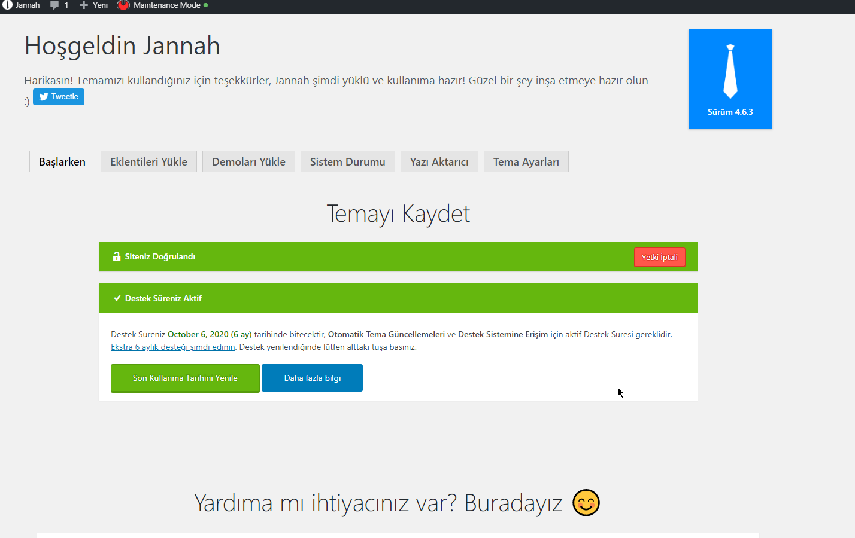Screen dimensions: 855x538
Task: Go to the Yazı Aktarıcı tab
Action: [439, 162]
